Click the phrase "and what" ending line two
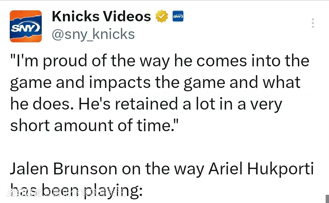Image resolution: width=329 pixels, height=203 pixels. click(x=265, y=82)
